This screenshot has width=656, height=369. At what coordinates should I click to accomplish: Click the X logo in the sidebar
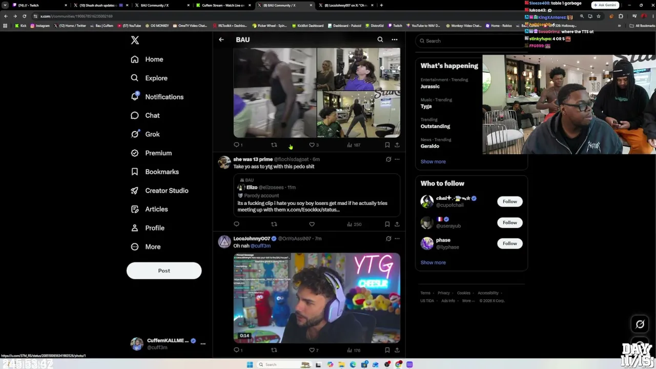[x=135, y=40]
